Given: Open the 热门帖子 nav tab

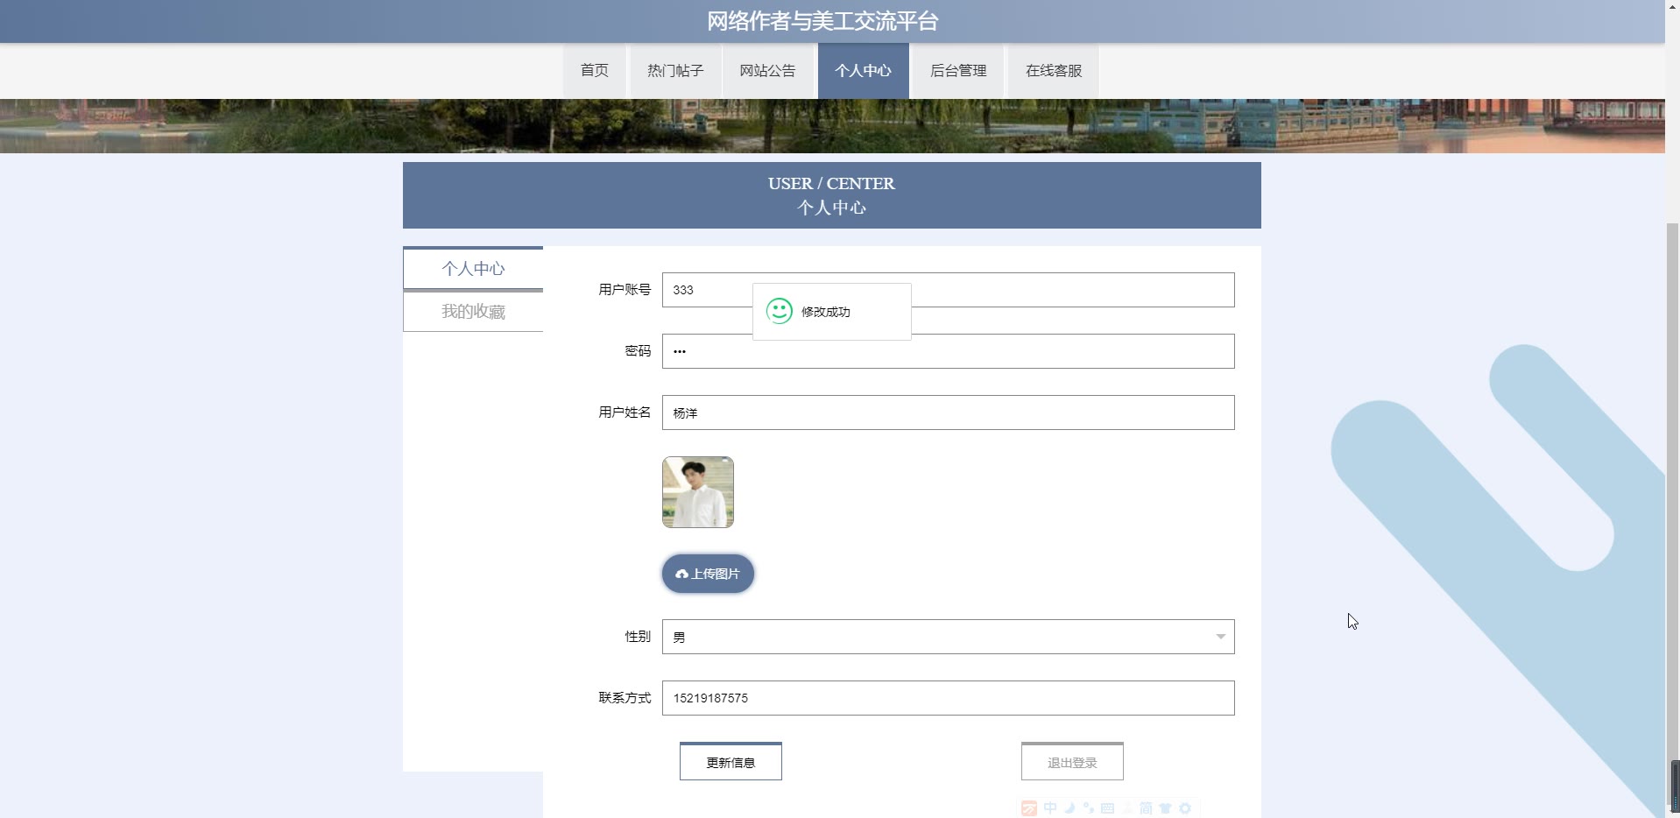Looking at the screenshot, I should pos(675,71).
